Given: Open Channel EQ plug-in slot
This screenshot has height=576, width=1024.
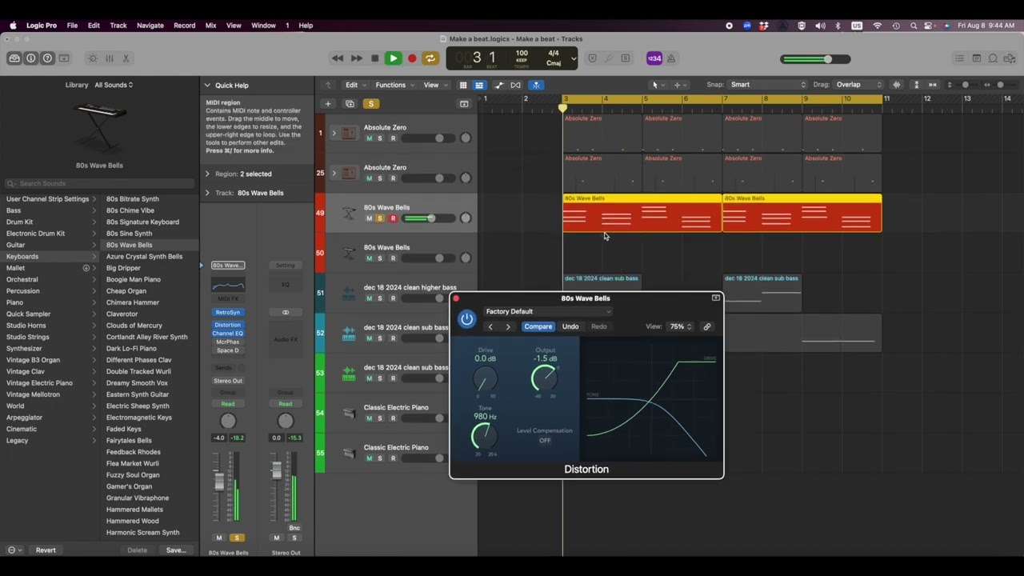Looking at the screenshot, I should (228, 333).
